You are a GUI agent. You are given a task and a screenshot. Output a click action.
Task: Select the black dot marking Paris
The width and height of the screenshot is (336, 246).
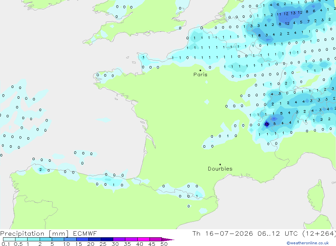200,70
